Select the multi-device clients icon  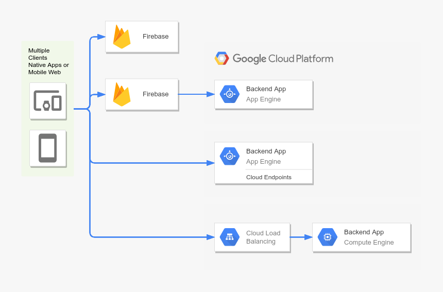[x=48, y=101]
